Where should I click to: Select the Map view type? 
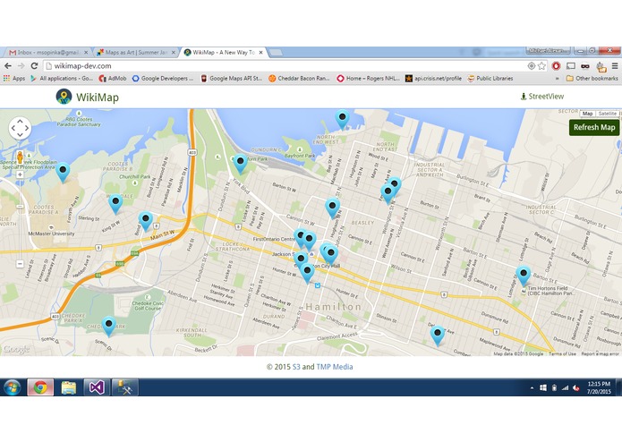pyautogui.click(x=587, y=114)
